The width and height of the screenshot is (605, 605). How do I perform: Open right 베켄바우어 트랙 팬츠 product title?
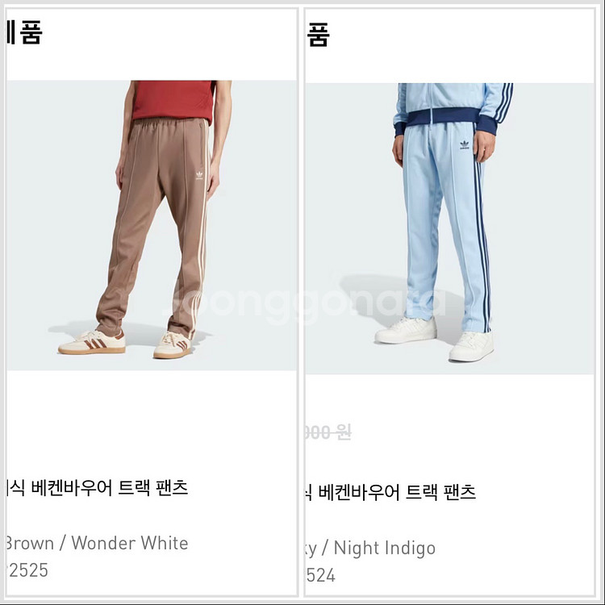click(391, 492)
